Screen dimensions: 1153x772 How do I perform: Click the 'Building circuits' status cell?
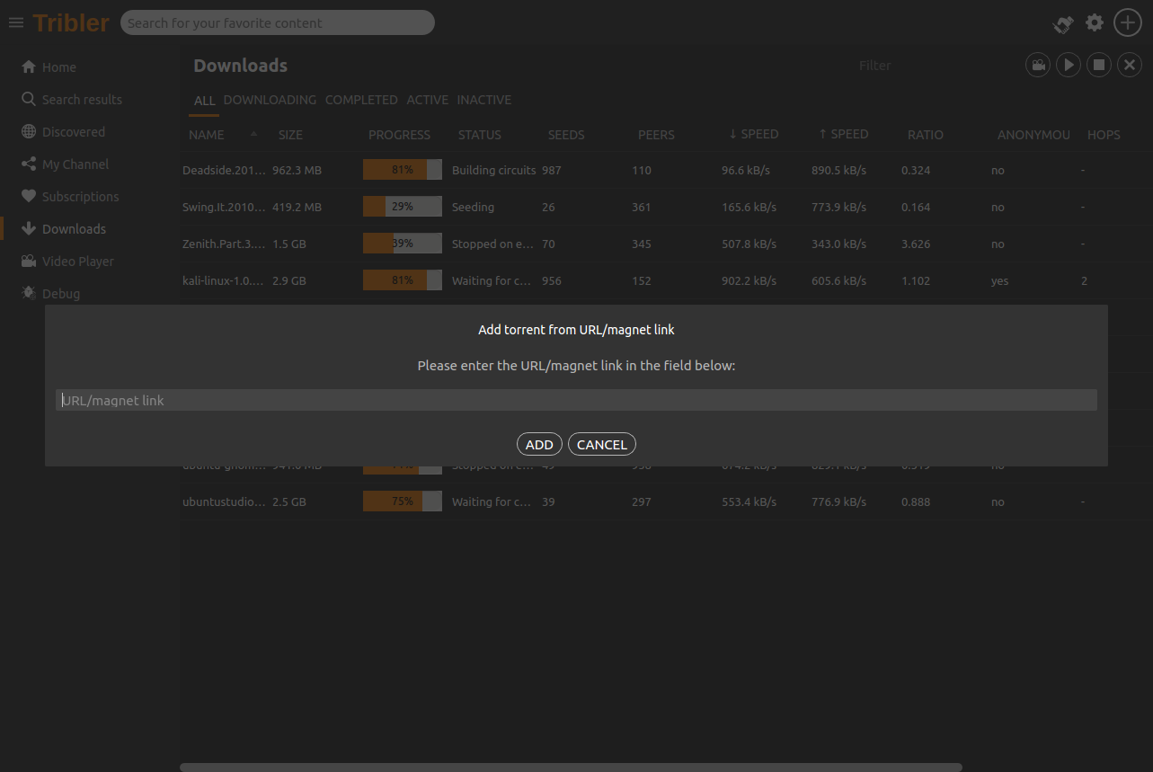click(493, 170)
